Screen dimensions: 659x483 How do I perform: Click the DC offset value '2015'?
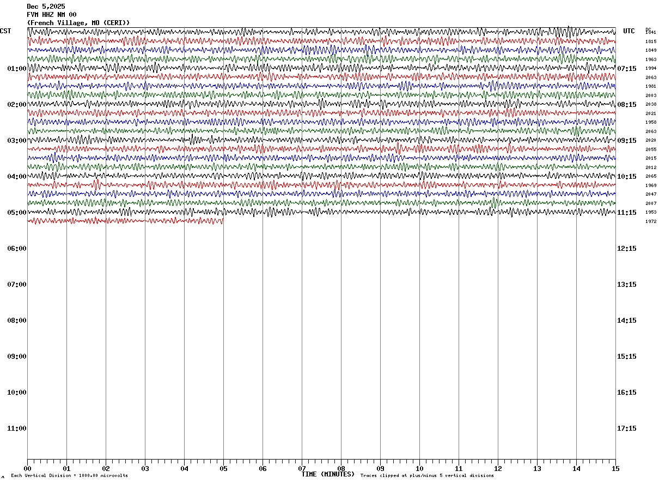pos(651,159)
